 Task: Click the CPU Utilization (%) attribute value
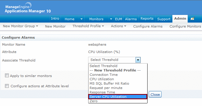[x=104, y=52]
